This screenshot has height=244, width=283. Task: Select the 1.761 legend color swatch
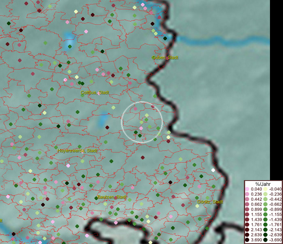[247, 224]
